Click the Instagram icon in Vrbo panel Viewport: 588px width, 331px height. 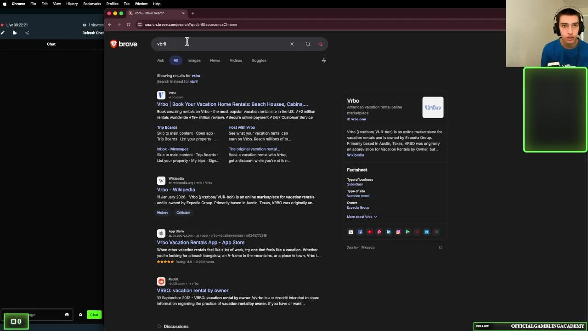click(398, 232)
